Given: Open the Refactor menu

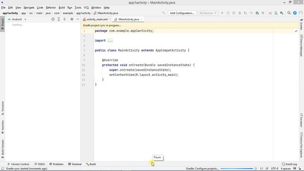Looking at the screenshot, I should click(51, 8).
